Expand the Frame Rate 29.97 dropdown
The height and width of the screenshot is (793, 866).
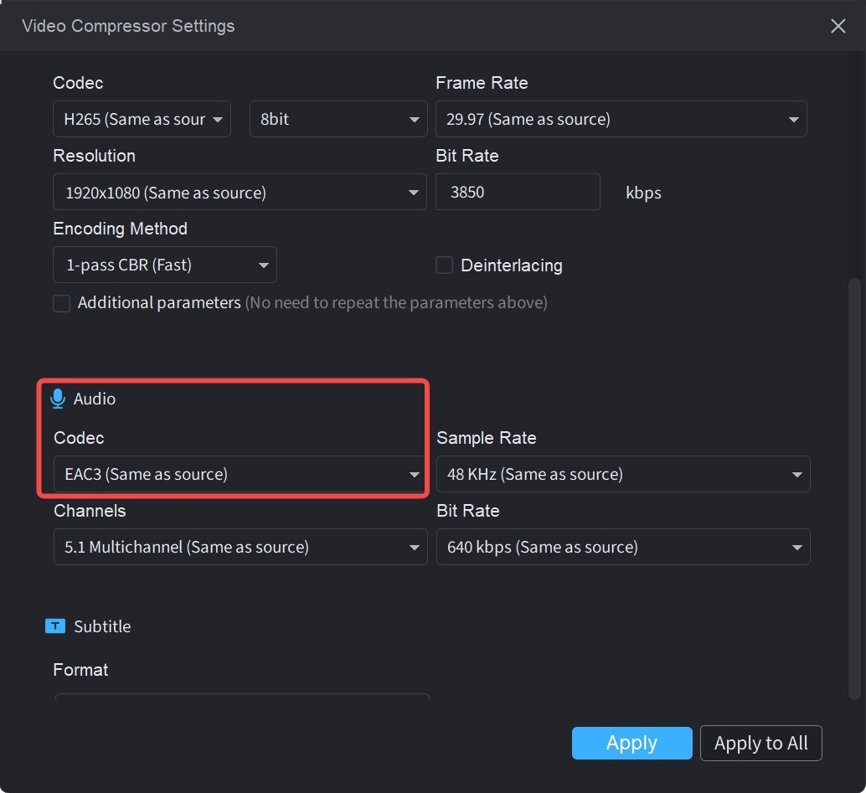[621, 119]
